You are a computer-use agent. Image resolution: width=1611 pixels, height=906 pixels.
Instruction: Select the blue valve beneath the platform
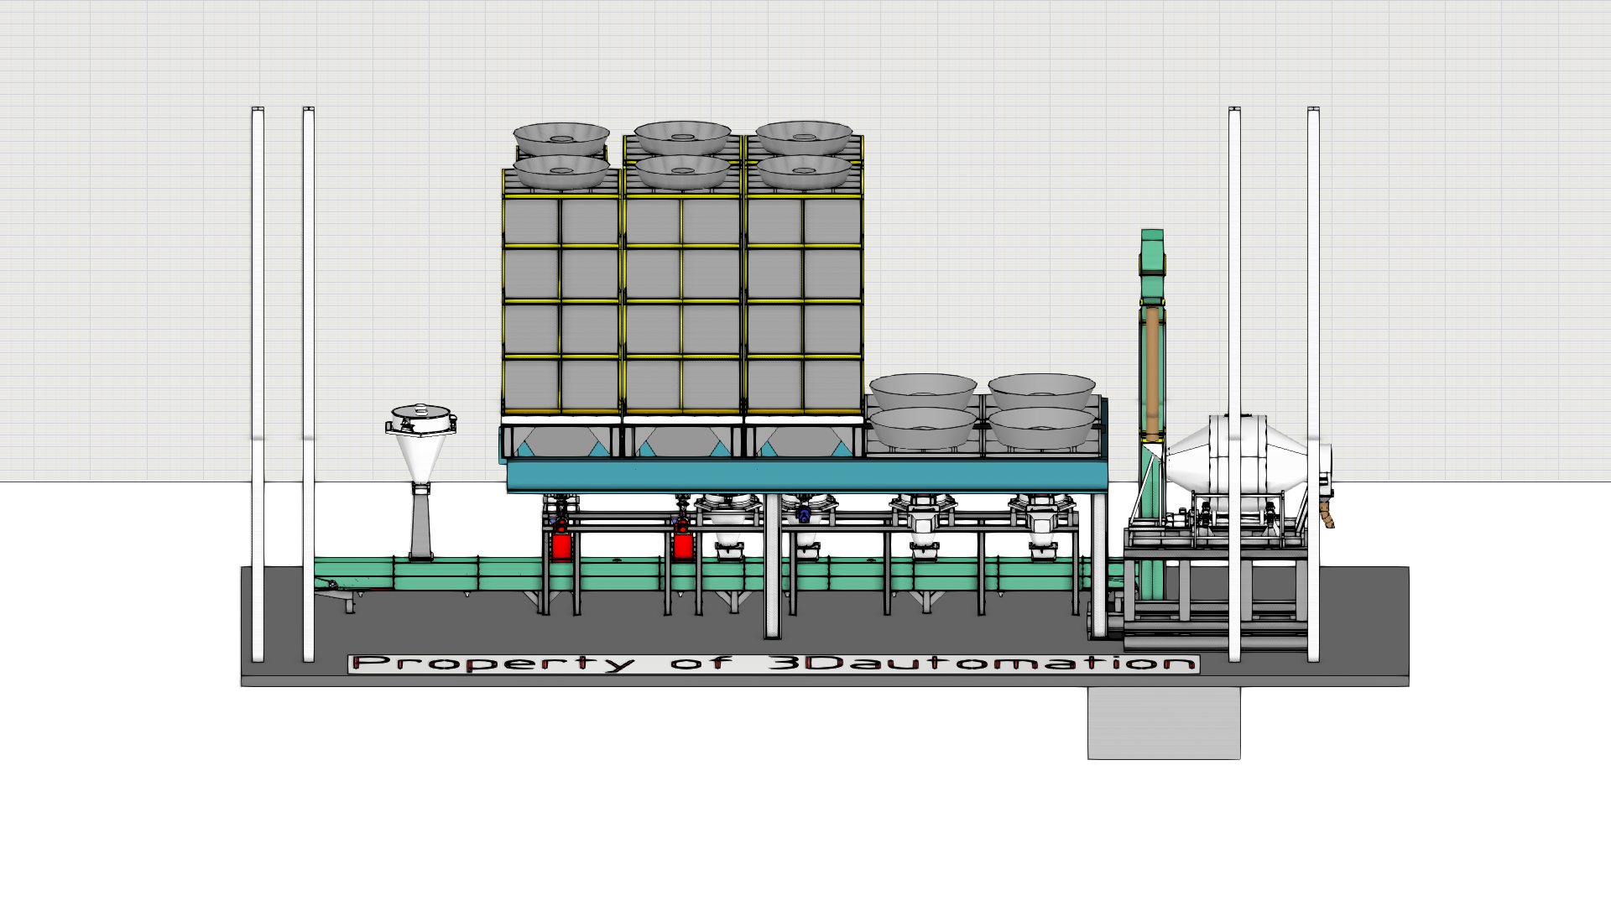(x=803, y=513)
